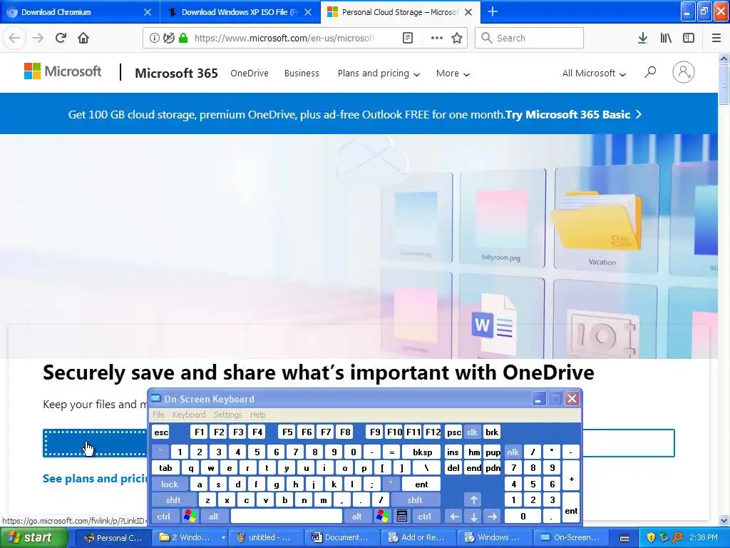Toggle the right shft key

[x=415, y=500]
